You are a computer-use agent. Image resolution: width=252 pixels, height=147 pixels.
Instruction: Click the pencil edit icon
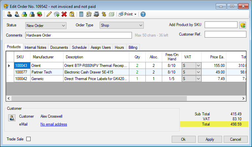[49, 14]
